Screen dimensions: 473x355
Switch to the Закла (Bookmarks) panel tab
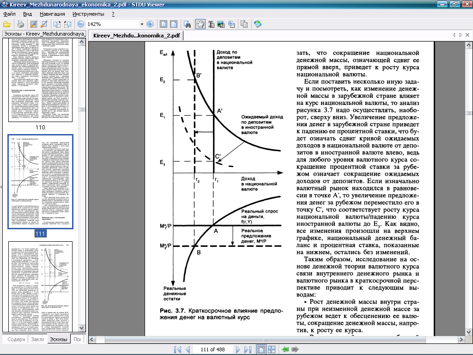[37, 339]
